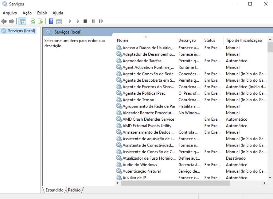This screenshot has height=199, width=273.
Task: Click the horizontal scrollbar left arrow
Action: 118,183
